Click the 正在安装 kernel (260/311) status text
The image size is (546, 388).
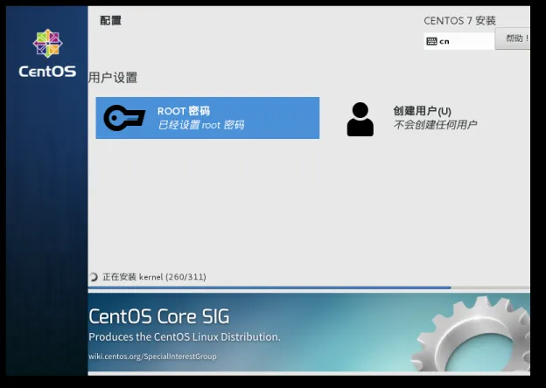point(154,277)
